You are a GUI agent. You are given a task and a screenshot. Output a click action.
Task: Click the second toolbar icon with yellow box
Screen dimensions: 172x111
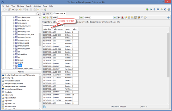[x=9, y=9]
